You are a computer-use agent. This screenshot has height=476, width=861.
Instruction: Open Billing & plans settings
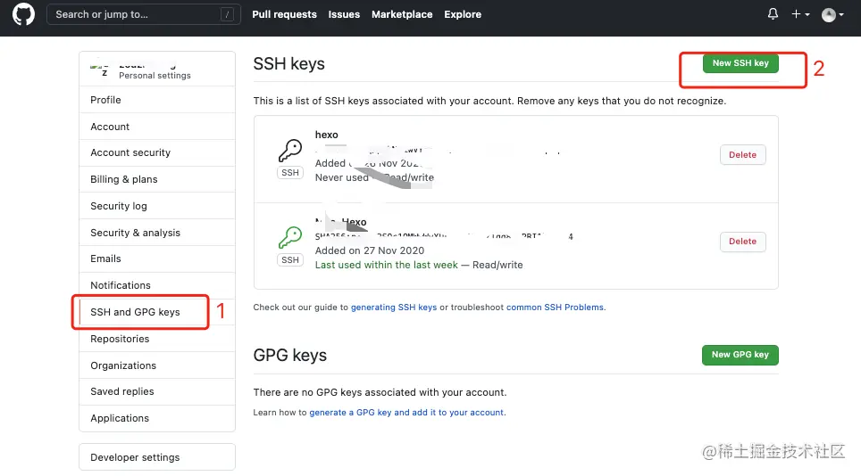157,179
